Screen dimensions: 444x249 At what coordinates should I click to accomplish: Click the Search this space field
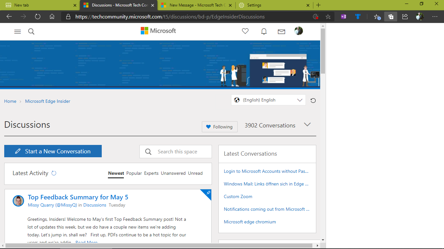pos(176,151)
